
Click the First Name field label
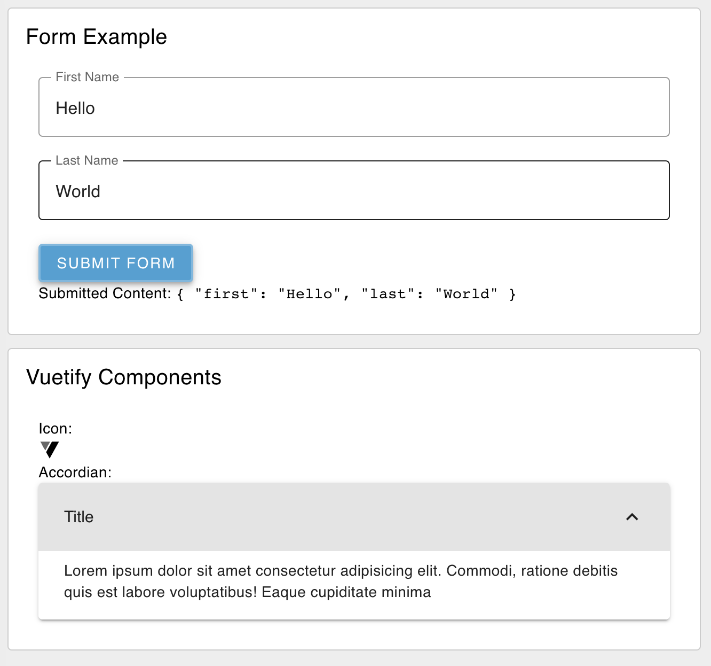coord(88,77)
